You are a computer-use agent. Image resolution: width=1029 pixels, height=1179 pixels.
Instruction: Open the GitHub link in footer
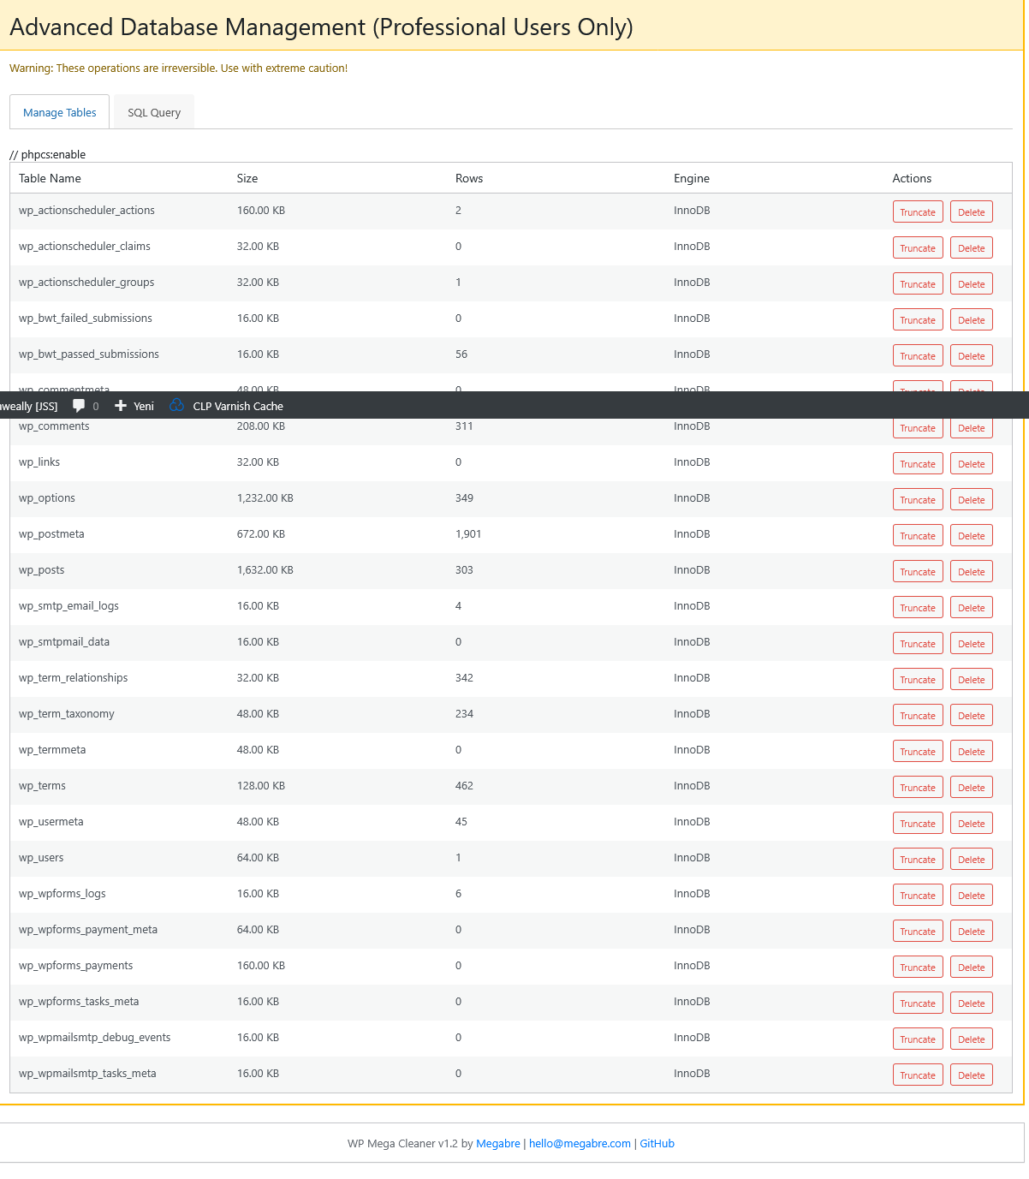coord(657,1144)
